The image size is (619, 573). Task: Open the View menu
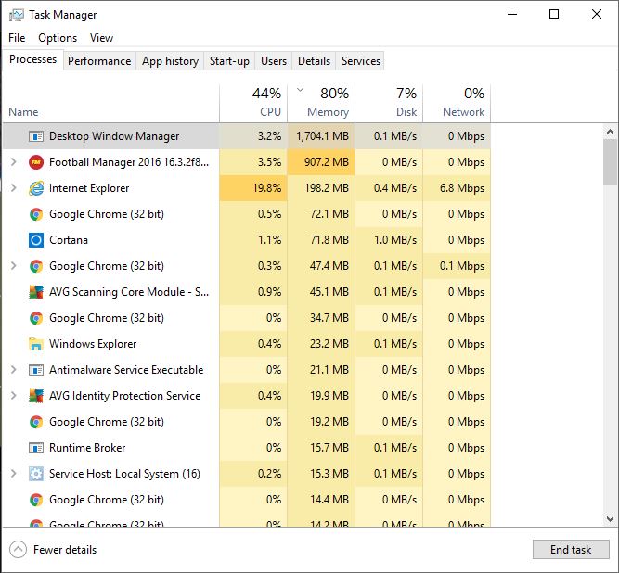101,38
